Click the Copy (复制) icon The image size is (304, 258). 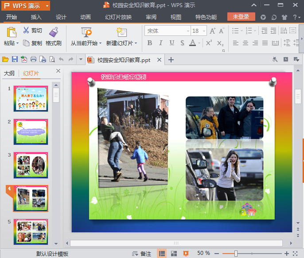[26, 43]
